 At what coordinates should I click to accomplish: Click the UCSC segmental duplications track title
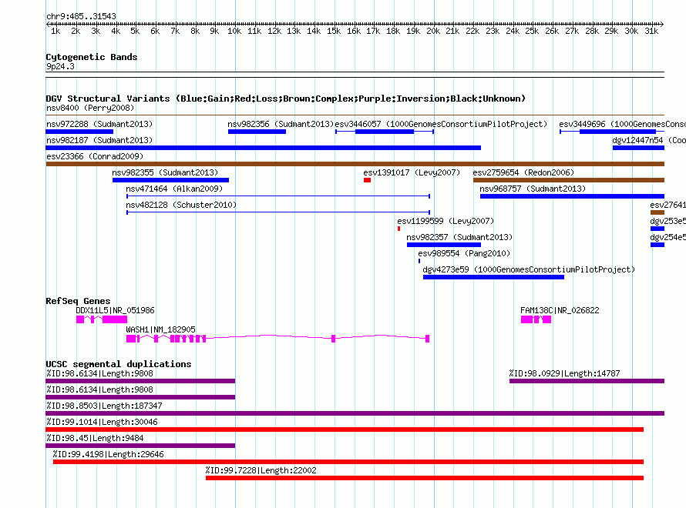[x=119, y=364]
